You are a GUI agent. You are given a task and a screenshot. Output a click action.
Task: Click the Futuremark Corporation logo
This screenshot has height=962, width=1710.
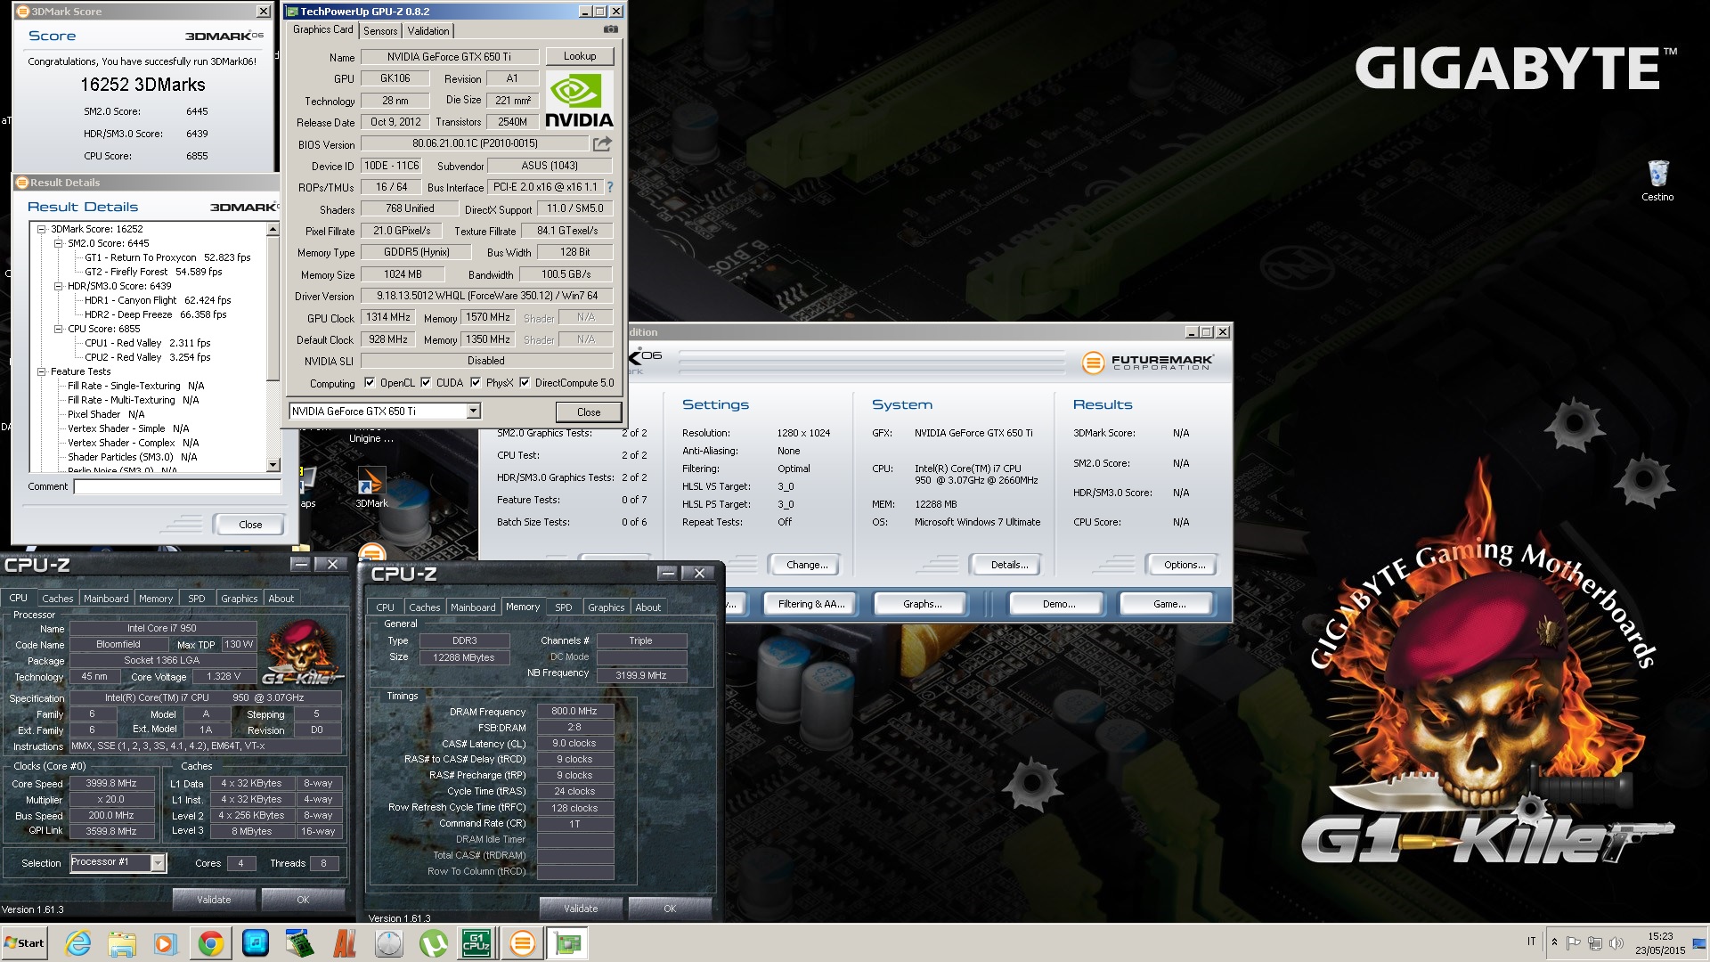tap(1147, 362)
